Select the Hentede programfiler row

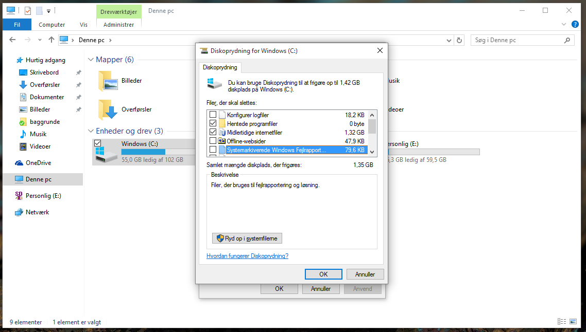287,123
